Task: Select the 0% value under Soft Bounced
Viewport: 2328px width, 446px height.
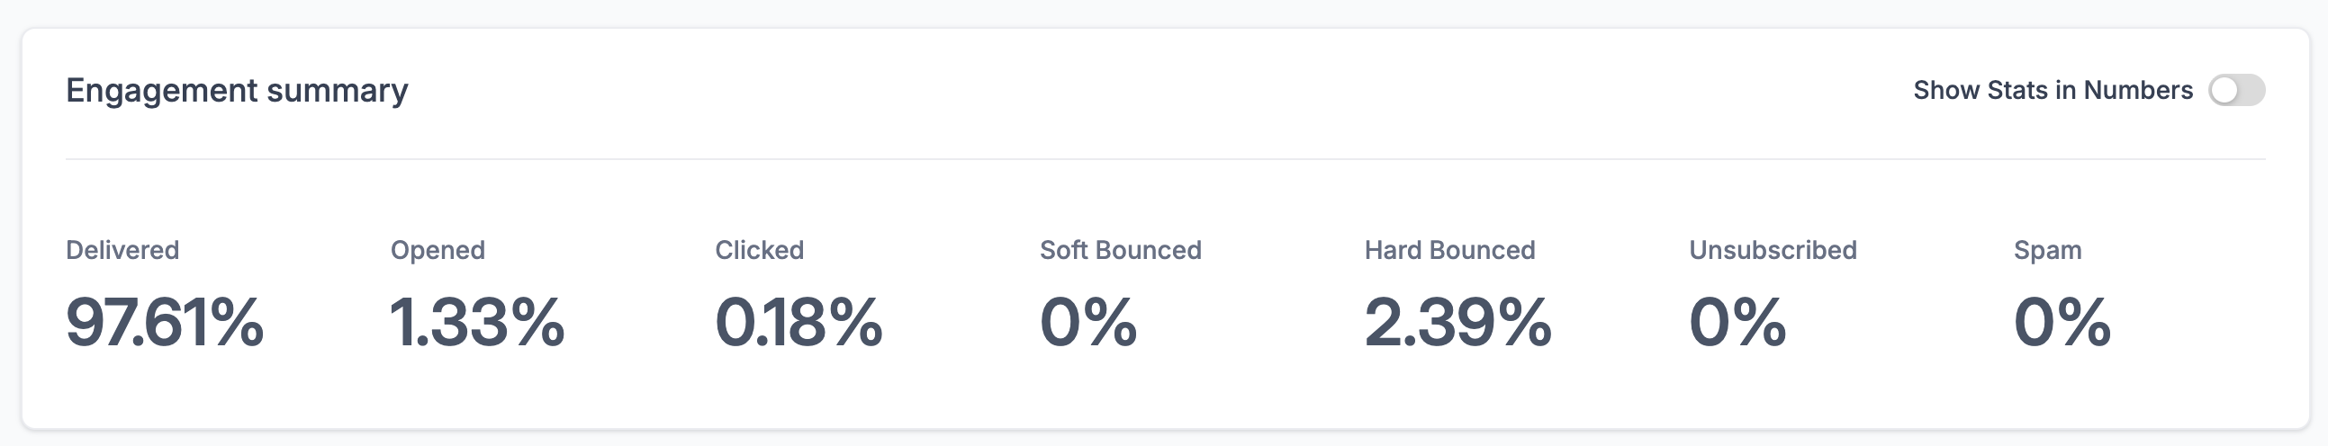Action: tap(1088, 322)
